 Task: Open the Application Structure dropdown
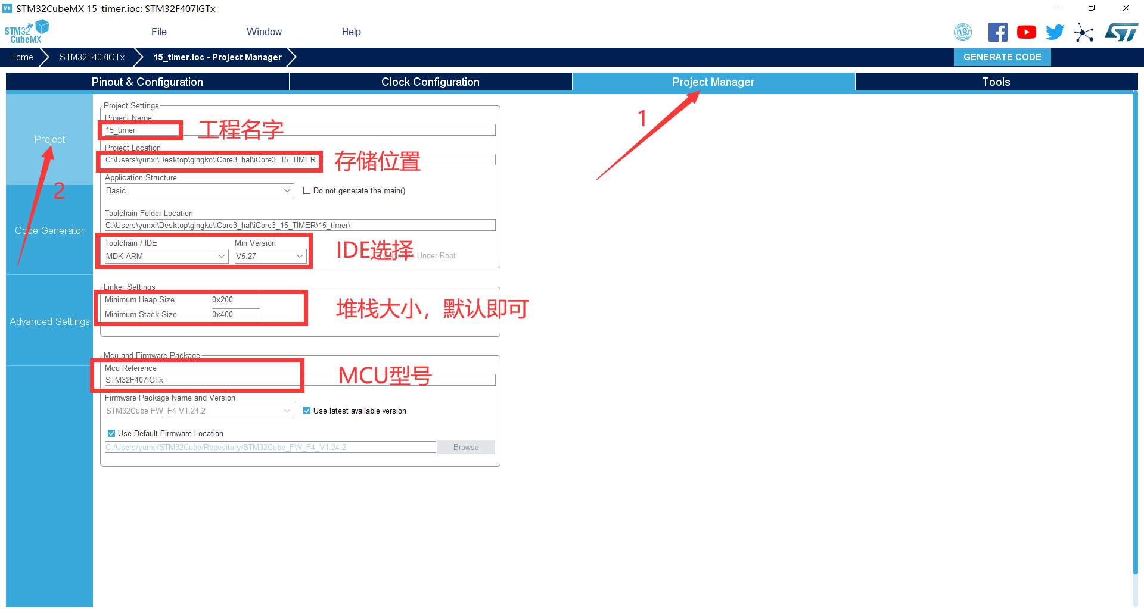tap(200, 191)
